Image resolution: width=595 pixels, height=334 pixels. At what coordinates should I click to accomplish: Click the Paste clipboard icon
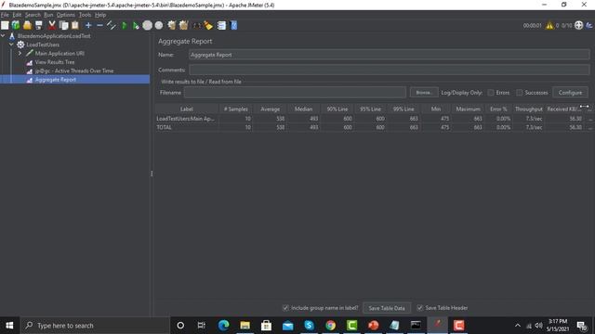click(75, 25)
